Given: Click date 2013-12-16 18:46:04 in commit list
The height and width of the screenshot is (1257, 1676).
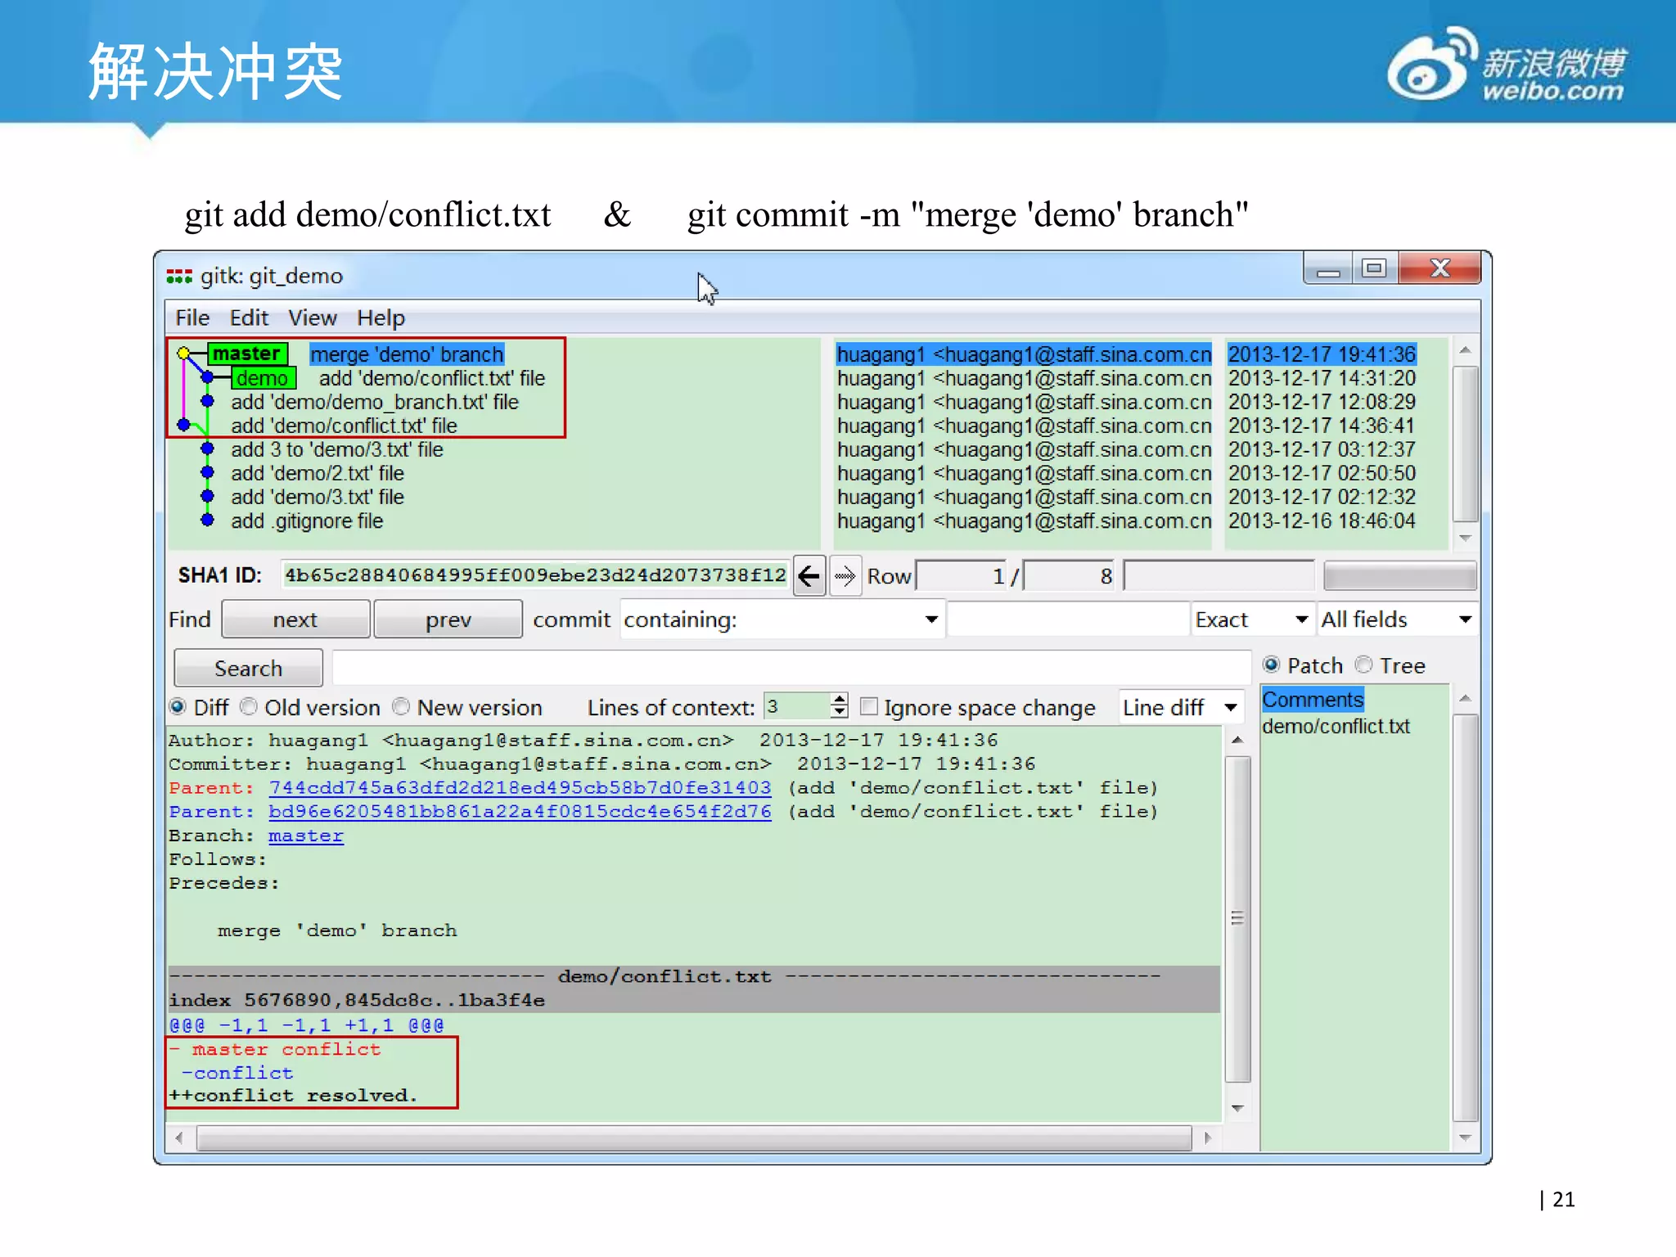Looking at the screenshot, I should [1322, 521].
